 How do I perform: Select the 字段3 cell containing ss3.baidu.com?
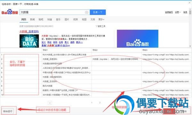click(166, 55)
